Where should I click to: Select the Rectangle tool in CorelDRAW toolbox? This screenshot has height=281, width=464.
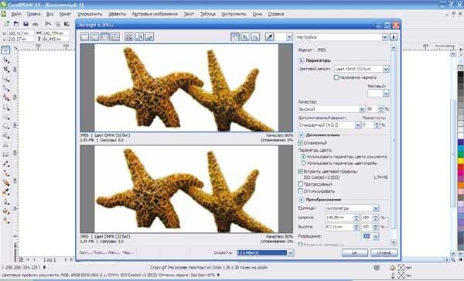pos(6,108)
